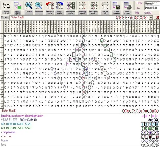Open the Proximity rank tool
160x147 pixels.
click(x=93, y=5)
